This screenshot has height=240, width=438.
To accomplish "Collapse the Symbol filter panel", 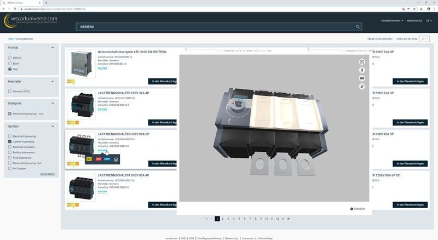I will [x=53, y=127].
